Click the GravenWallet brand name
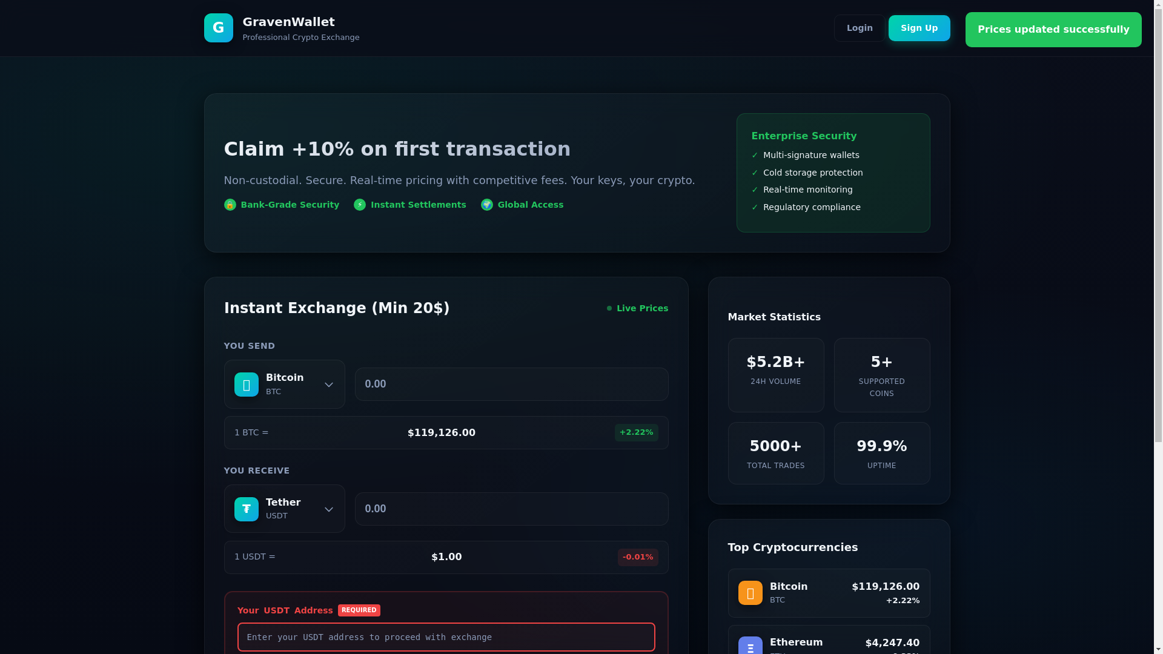This screenshot has width=1163, height=654. (x=288, y=22)
